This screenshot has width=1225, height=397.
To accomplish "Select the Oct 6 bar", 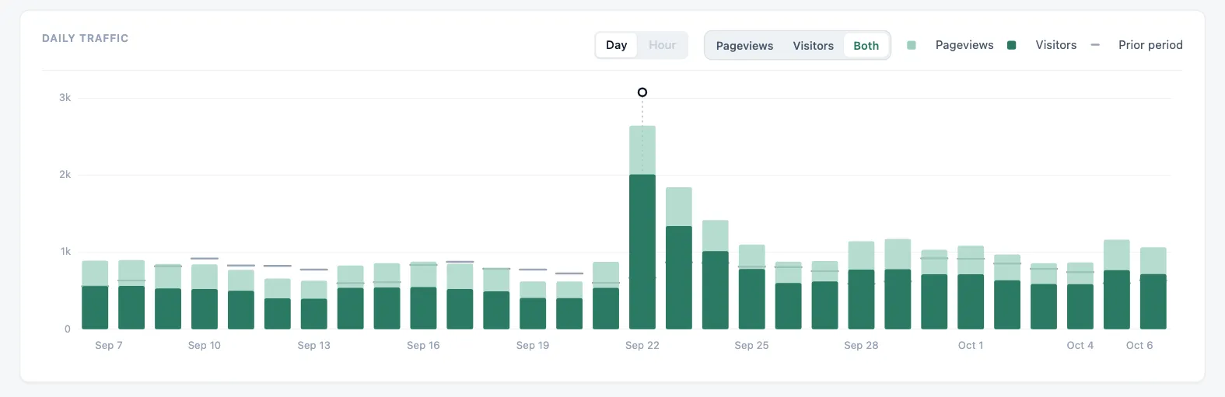I will (1153, 288).
